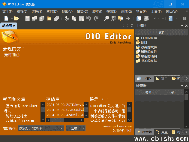Click the Replace AB icon
The image size is (189, 142).
(114, 19)
